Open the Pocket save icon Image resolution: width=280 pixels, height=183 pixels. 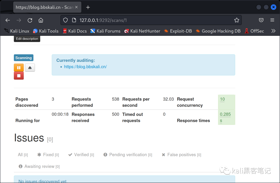pyautogui.click(x=261, y=20)
